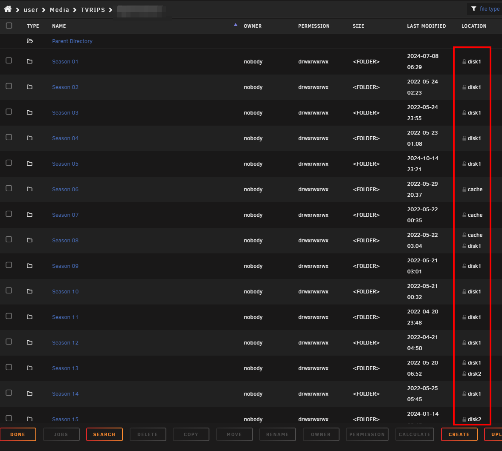Click folder icon of Season 11 row
Screen dimensions: 502x451
[x=29, y=317]
